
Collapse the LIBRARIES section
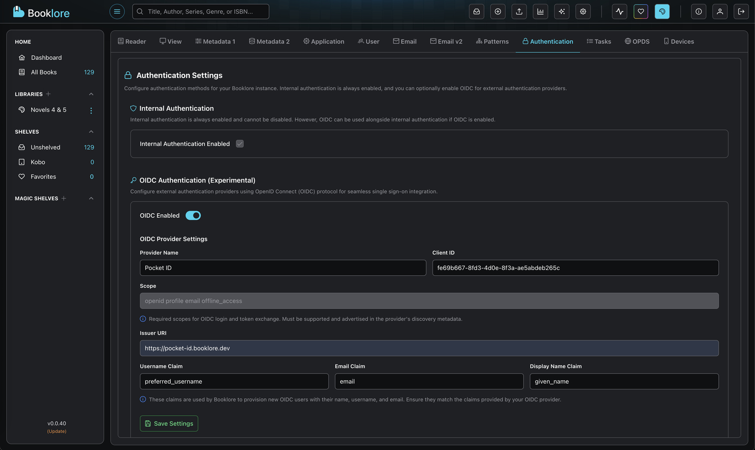click(91, 94)
